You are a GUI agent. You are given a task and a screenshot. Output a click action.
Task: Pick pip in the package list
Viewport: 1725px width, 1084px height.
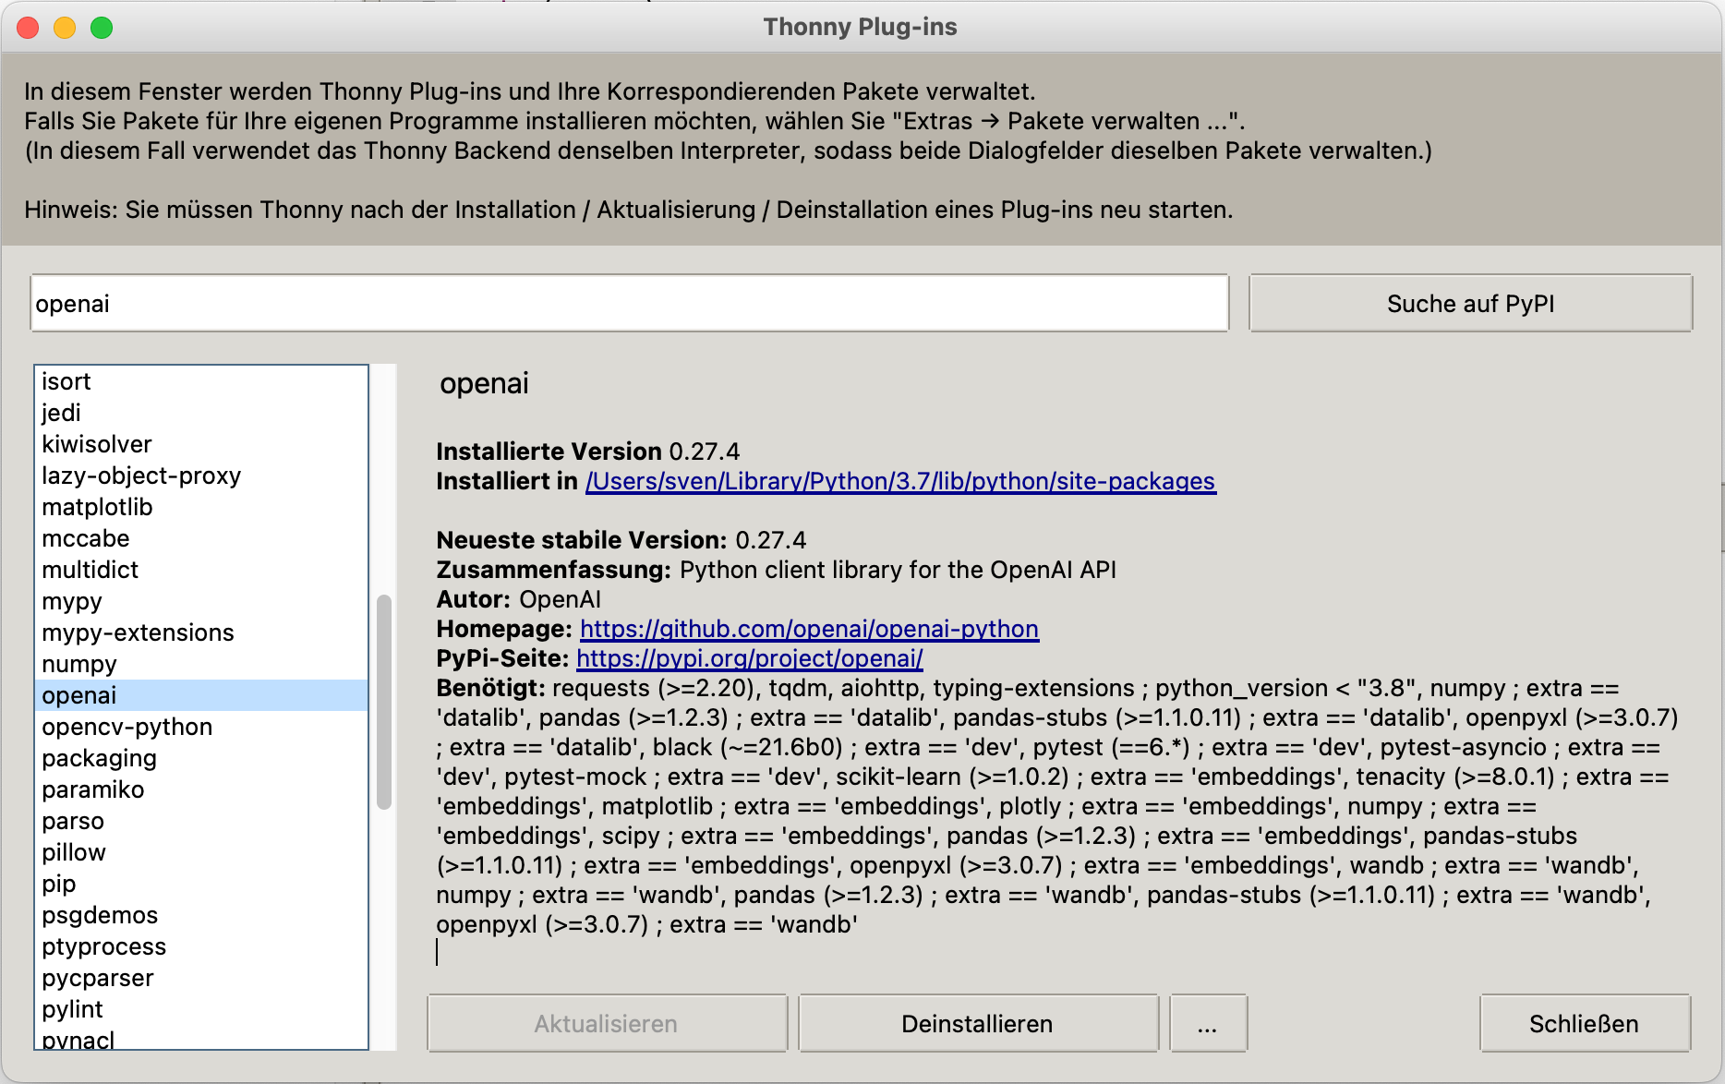(201, 884)
